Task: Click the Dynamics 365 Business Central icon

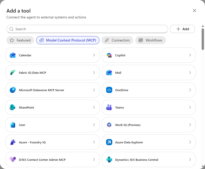Action: pyautogui.click(x=109, y=160)
